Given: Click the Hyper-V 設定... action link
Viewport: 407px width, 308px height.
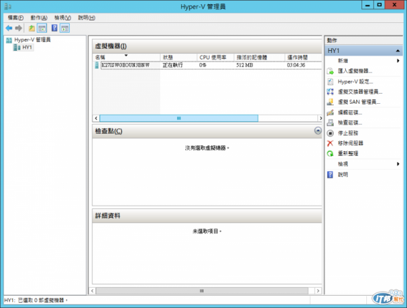Looking at the screenshot, I should click(355, 81).
